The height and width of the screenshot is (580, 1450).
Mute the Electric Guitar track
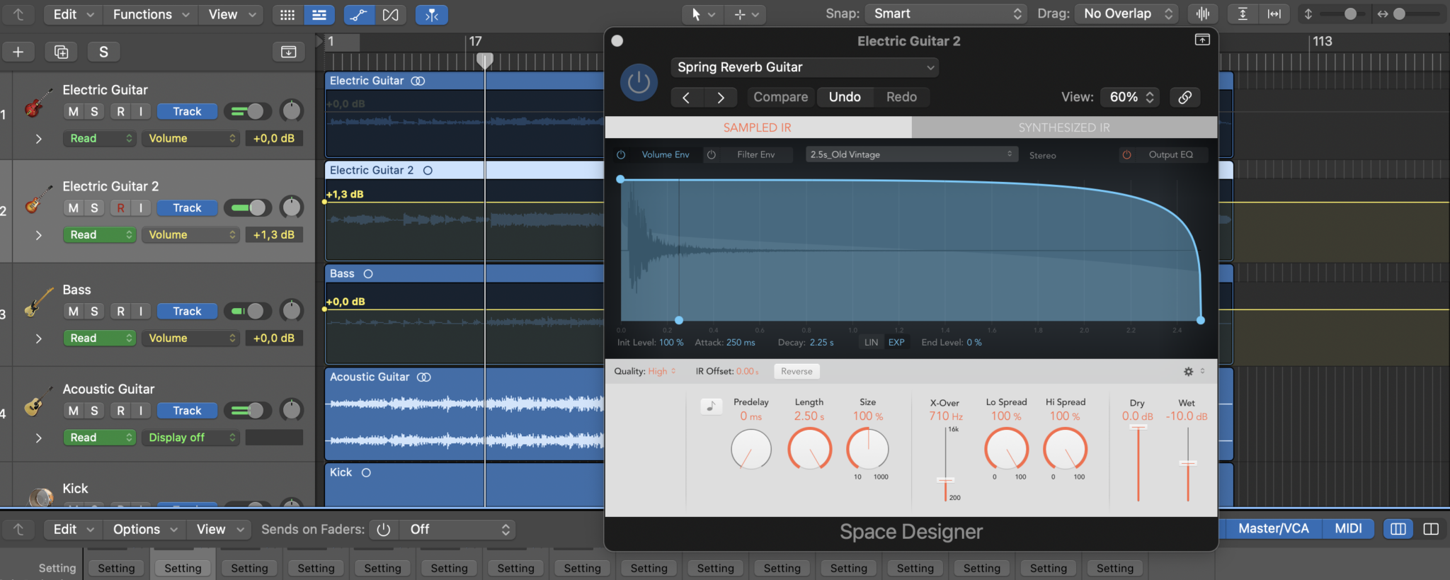click(74, 111)
